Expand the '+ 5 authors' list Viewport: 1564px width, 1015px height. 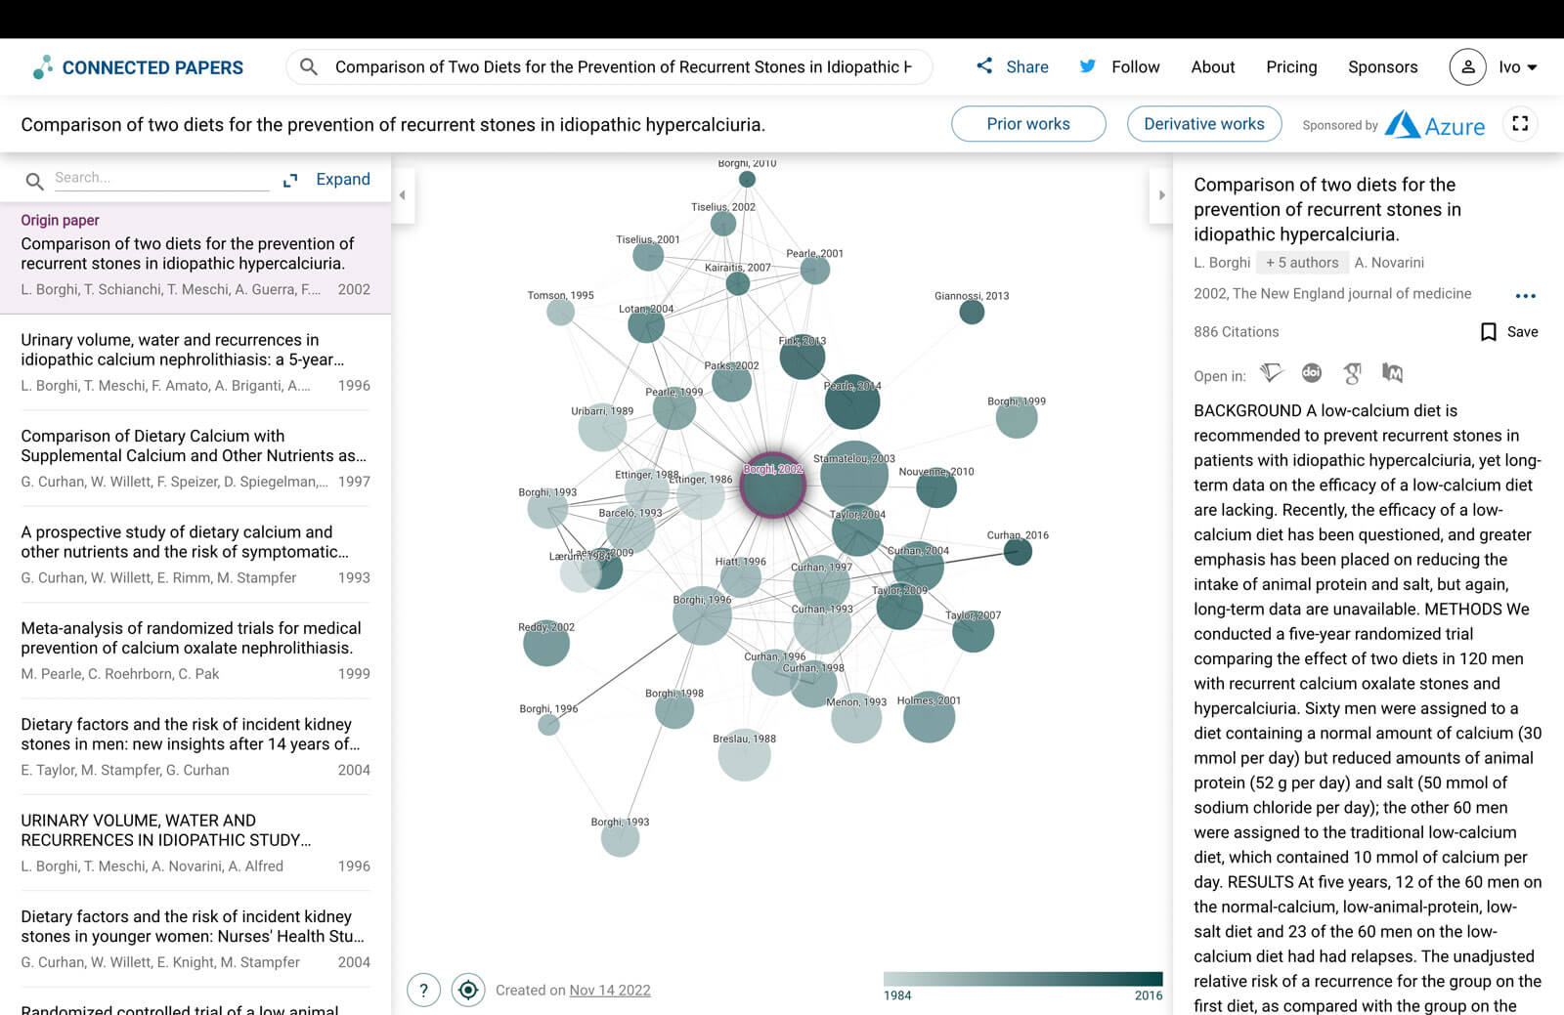pos(1301,263)
